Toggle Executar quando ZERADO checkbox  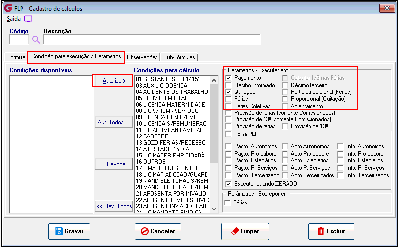(229, 184)
